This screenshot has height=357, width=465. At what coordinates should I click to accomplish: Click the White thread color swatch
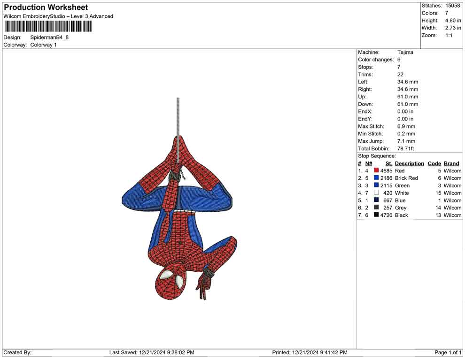(x=376, y=193)
